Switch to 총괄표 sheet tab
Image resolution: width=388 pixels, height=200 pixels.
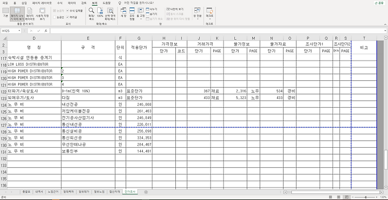click(26, 192)
